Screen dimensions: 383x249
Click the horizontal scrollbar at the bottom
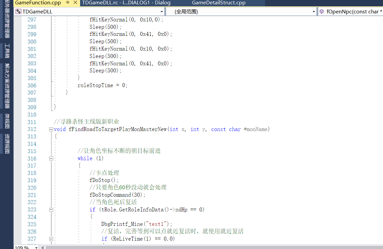point(168,247)
